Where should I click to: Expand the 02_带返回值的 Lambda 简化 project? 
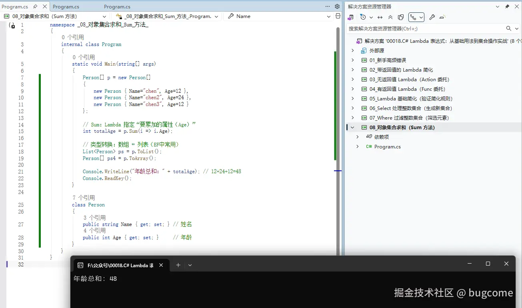[352, 70]
